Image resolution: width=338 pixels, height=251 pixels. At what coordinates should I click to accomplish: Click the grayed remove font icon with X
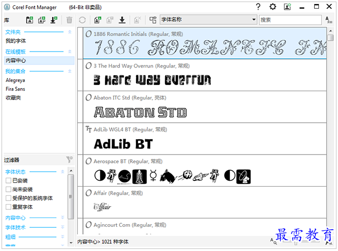click(x=137, y=20)
